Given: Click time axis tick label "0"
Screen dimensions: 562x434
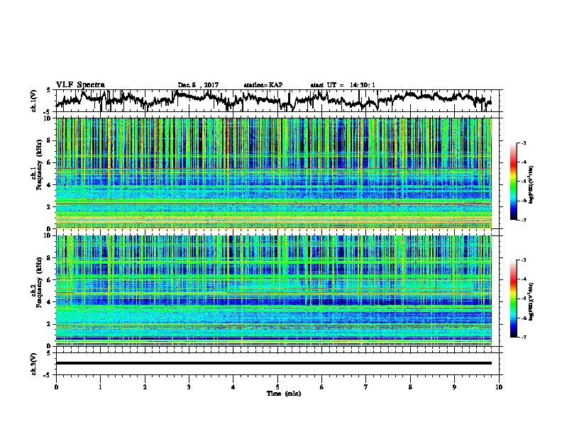Looking at the screenshot, I should click(x=56, y=387).
